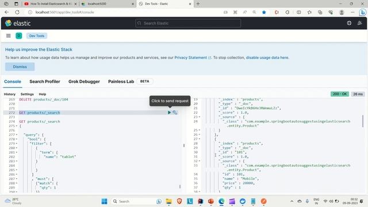The height and width of the screenshot is (207, 368).
Task: Close the Dev Tools - Elastic browser tab
Action: (190, 4)
